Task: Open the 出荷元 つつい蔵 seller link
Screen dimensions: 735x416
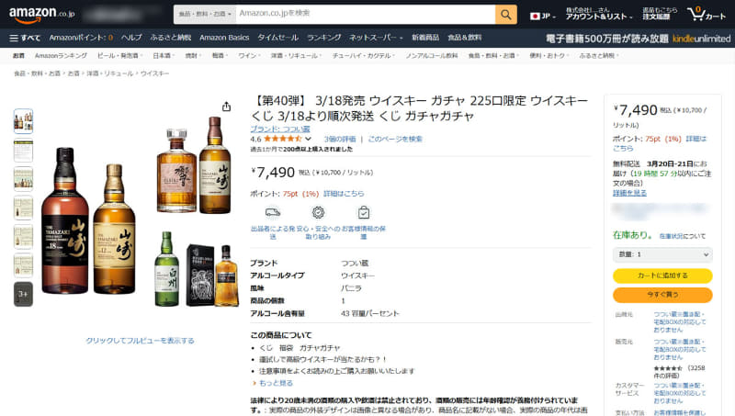Action: 680,321
